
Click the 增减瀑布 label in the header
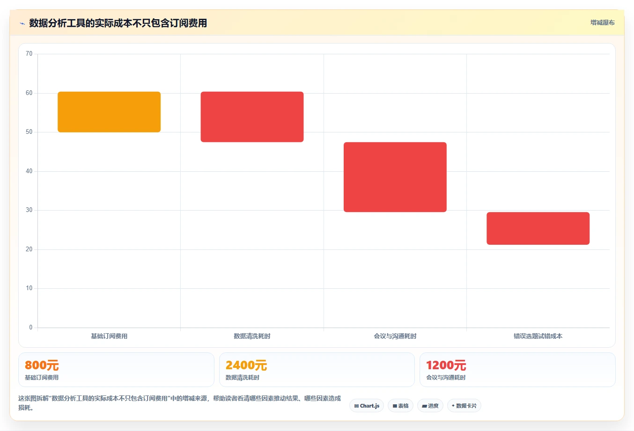pyautogui.click(x=602, y=22)
